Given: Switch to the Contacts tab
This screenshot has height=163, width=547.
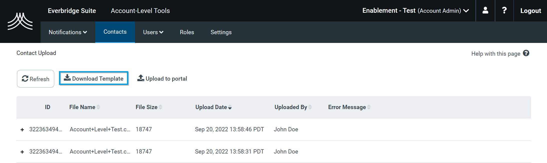Looking at the screenshot, I should tap(115, 32).
